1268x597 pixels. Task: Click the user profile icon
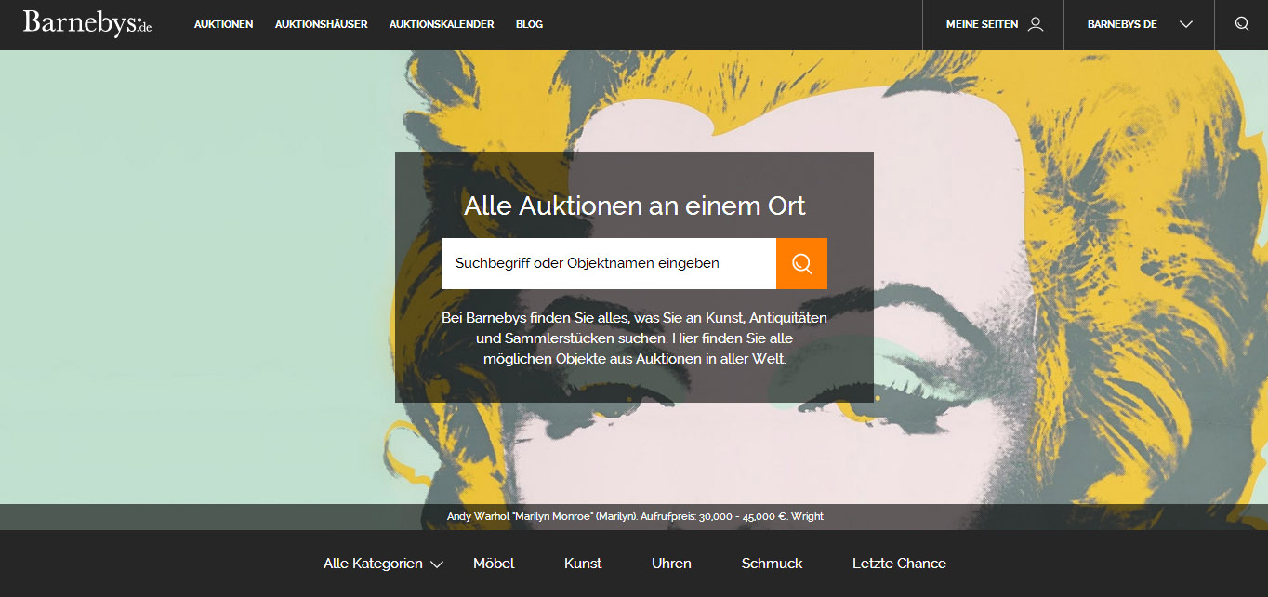(1036, 24)
